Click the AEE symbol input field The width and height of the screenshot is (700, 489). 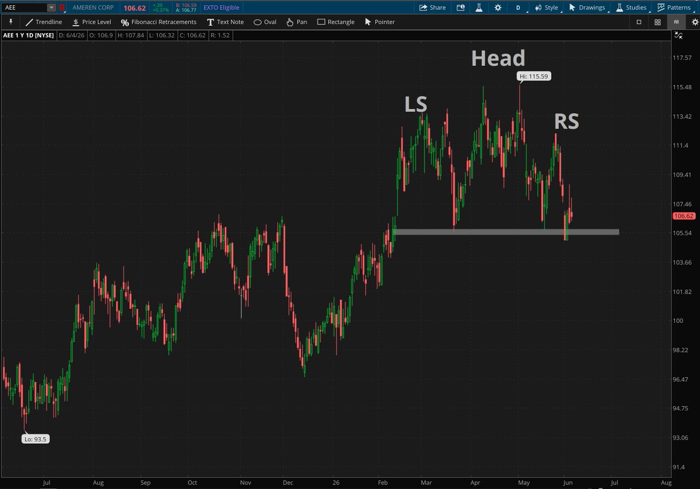pyautogui.click(x=24, y=8)
